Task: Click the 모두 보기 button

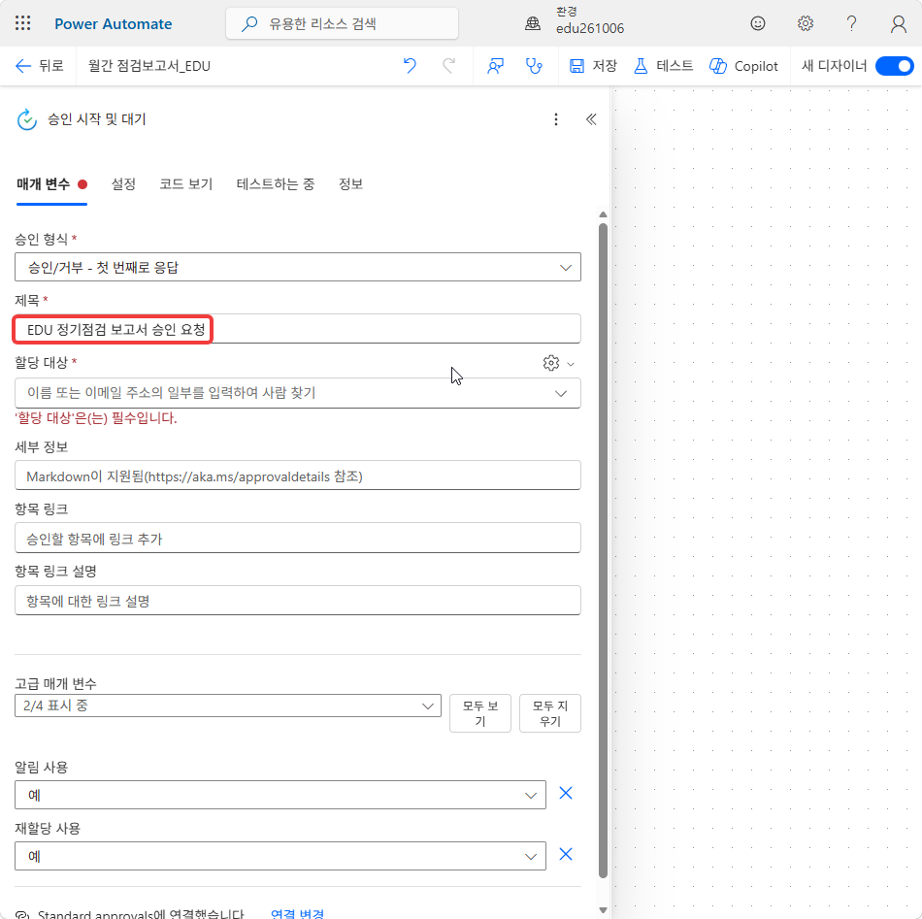Action: point(479,713)
